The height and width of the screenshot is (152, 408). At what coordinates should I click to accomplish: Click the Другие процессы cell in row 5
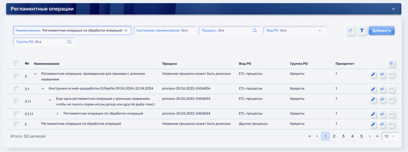(x=253, y=124)
